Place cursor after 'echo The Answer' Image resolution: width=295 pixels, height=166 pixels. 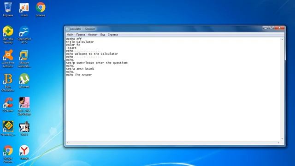click(x=92, y=75)
